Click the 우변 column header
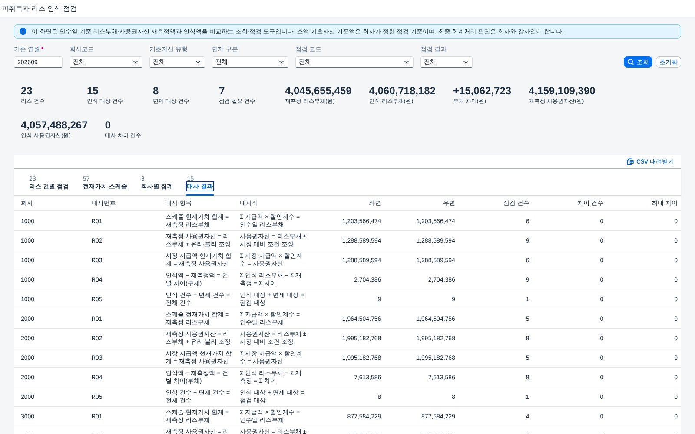 [x=449, y=203]
